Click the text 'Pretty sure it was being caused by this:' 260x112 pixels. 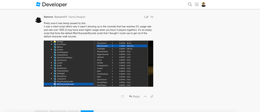pyautogui.click(x=65, y=23)
